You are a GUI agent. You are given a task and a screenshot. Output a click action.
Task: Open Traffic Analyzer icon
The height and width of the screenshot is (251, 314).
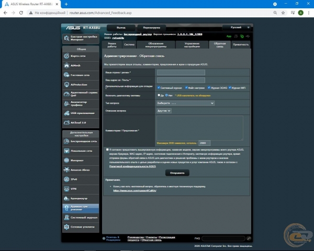coord(66,104)
